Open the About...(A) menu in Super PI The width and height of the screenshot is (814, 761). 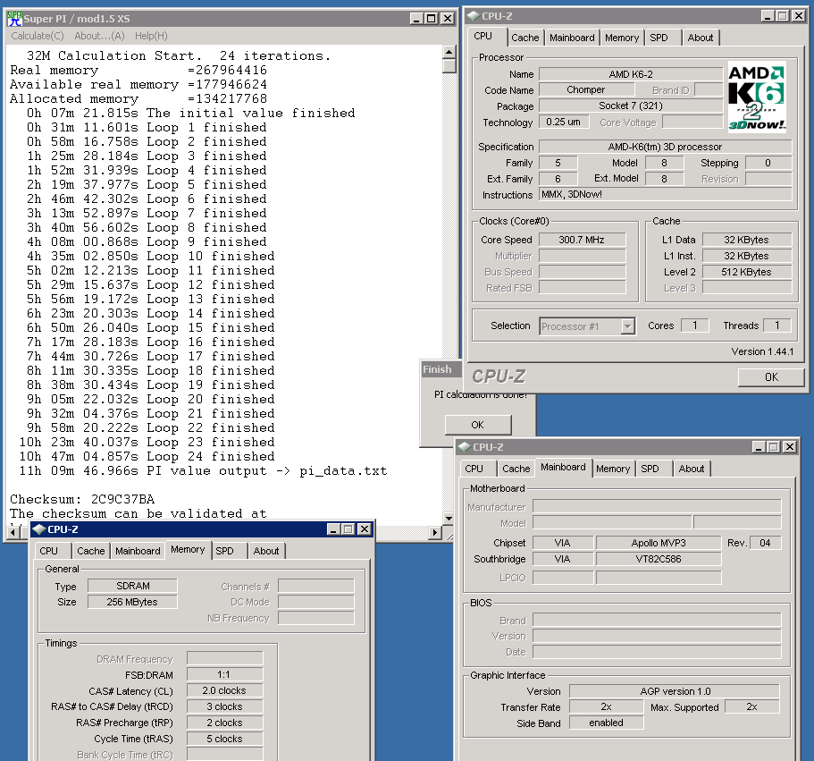point(99,36)
